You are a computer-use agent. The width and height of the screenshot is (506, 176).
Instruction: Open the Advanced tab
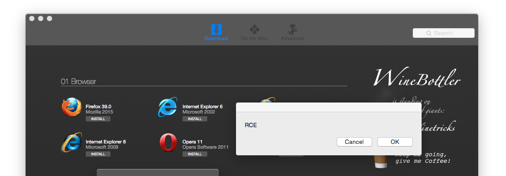pos(292,33)
